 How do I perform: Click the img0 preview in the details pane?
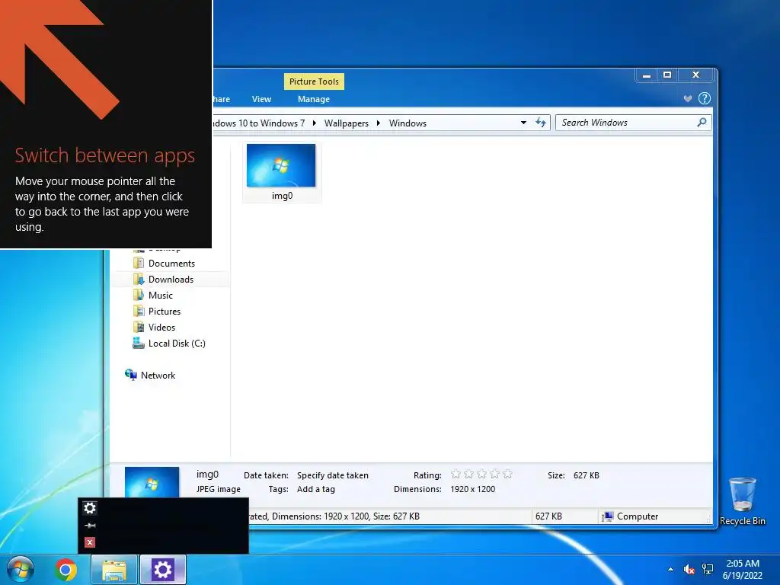152,482
